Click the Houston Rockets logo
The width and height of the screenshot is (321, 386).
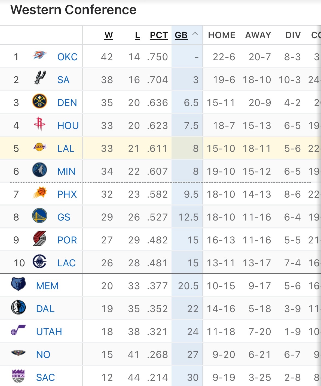(x=39, y=124)
